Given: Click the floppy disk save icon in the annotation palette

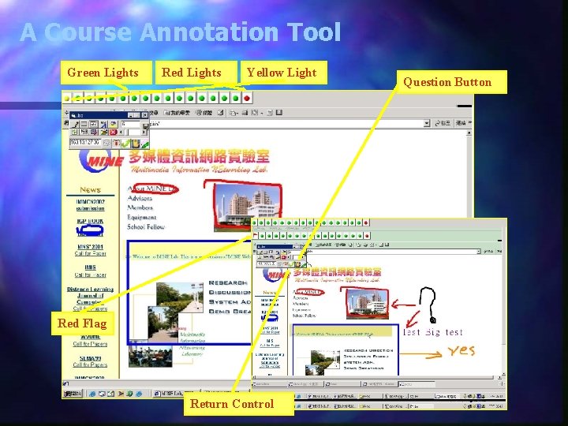Looking at the screenshot, I should [x=145, y=126].
